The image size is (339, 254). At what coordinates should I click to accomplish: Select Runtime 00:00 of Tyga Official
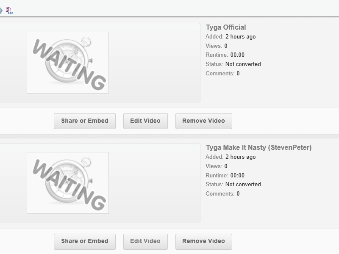[237, 55]
